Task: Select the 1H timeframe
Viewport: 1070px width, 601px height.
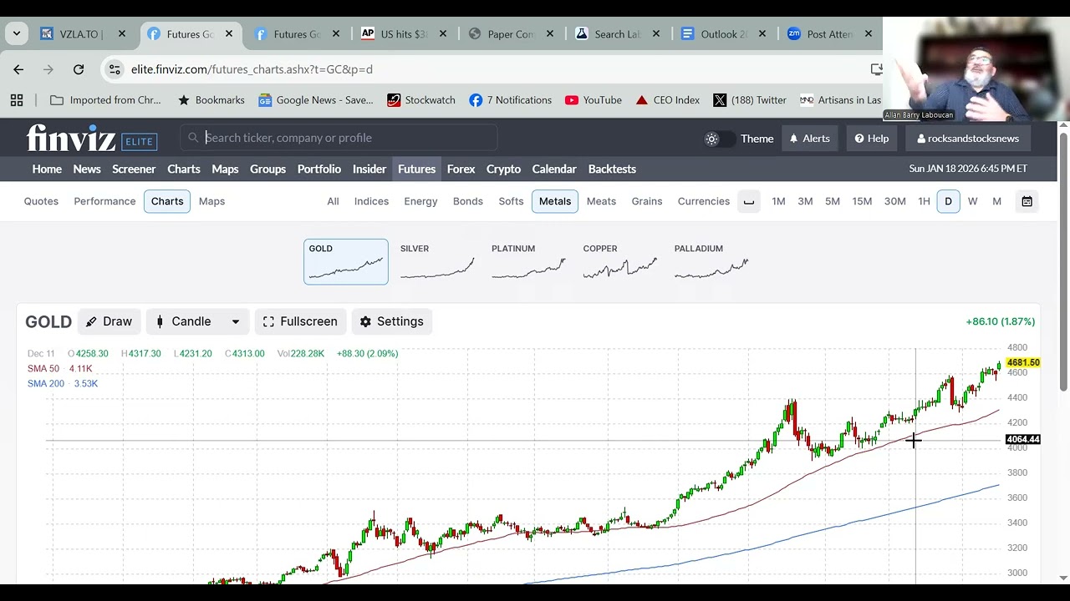Action: 924,201
